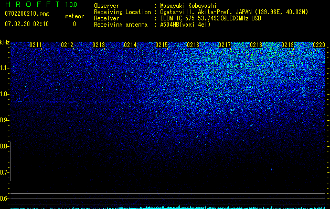Click the 0217 time marker

point(225,45)
